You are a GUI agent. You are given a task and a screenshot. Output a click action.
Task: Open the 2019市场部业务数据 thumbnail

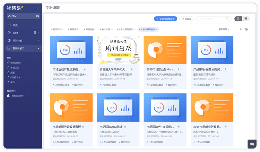[x=212, y=107]
